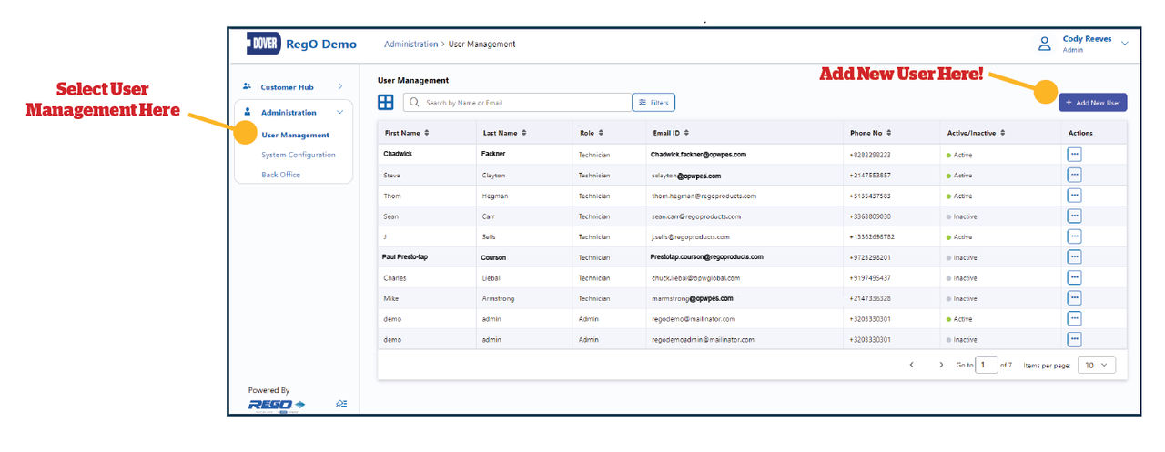Open Back Office in the sidebar
The image size is (1165, 452).
click(280, 175)
